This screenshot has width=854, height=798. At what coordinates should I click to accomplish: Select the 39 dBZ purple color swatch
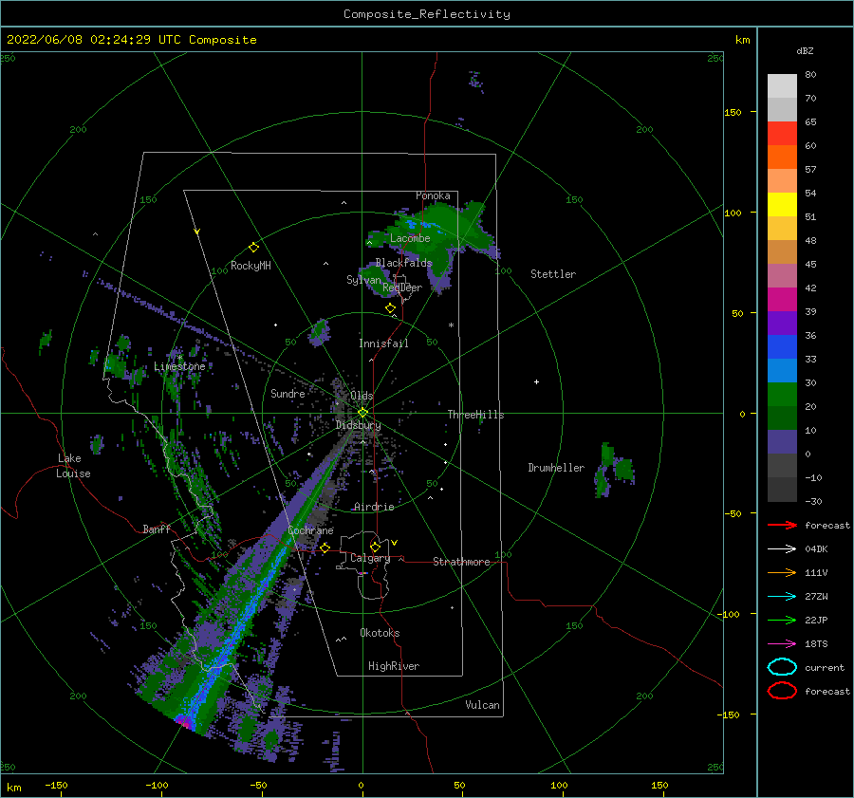click(x=782, y=323)
